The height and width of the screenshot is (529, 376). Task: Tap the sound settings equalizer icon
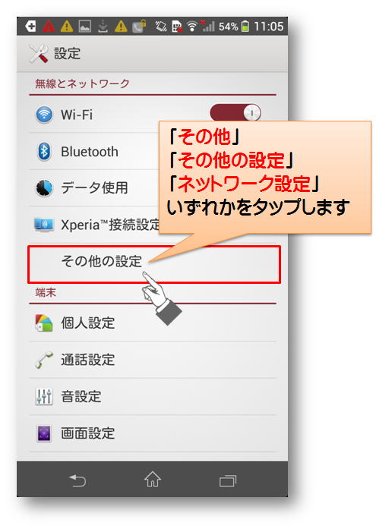tap(44, 396)
